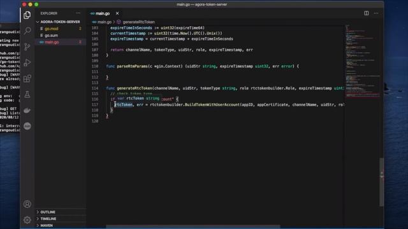Viewport: 408px width, 229px height.
Task: Open the round icon below Docker
Action: (27, 126)
